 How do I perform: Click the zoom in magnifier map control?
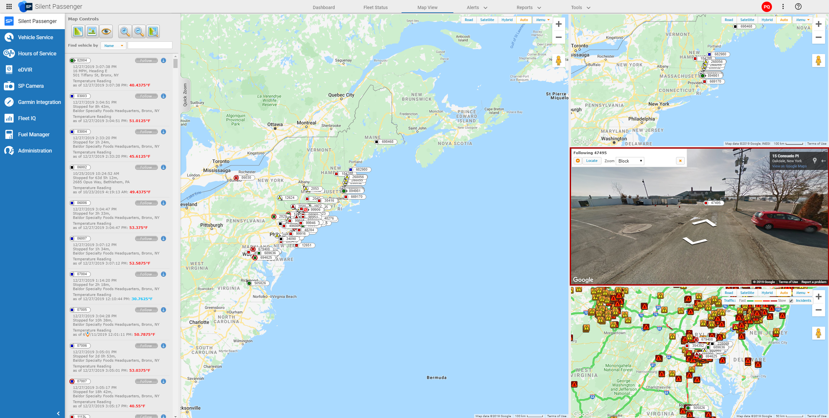[x=125, y=31]
